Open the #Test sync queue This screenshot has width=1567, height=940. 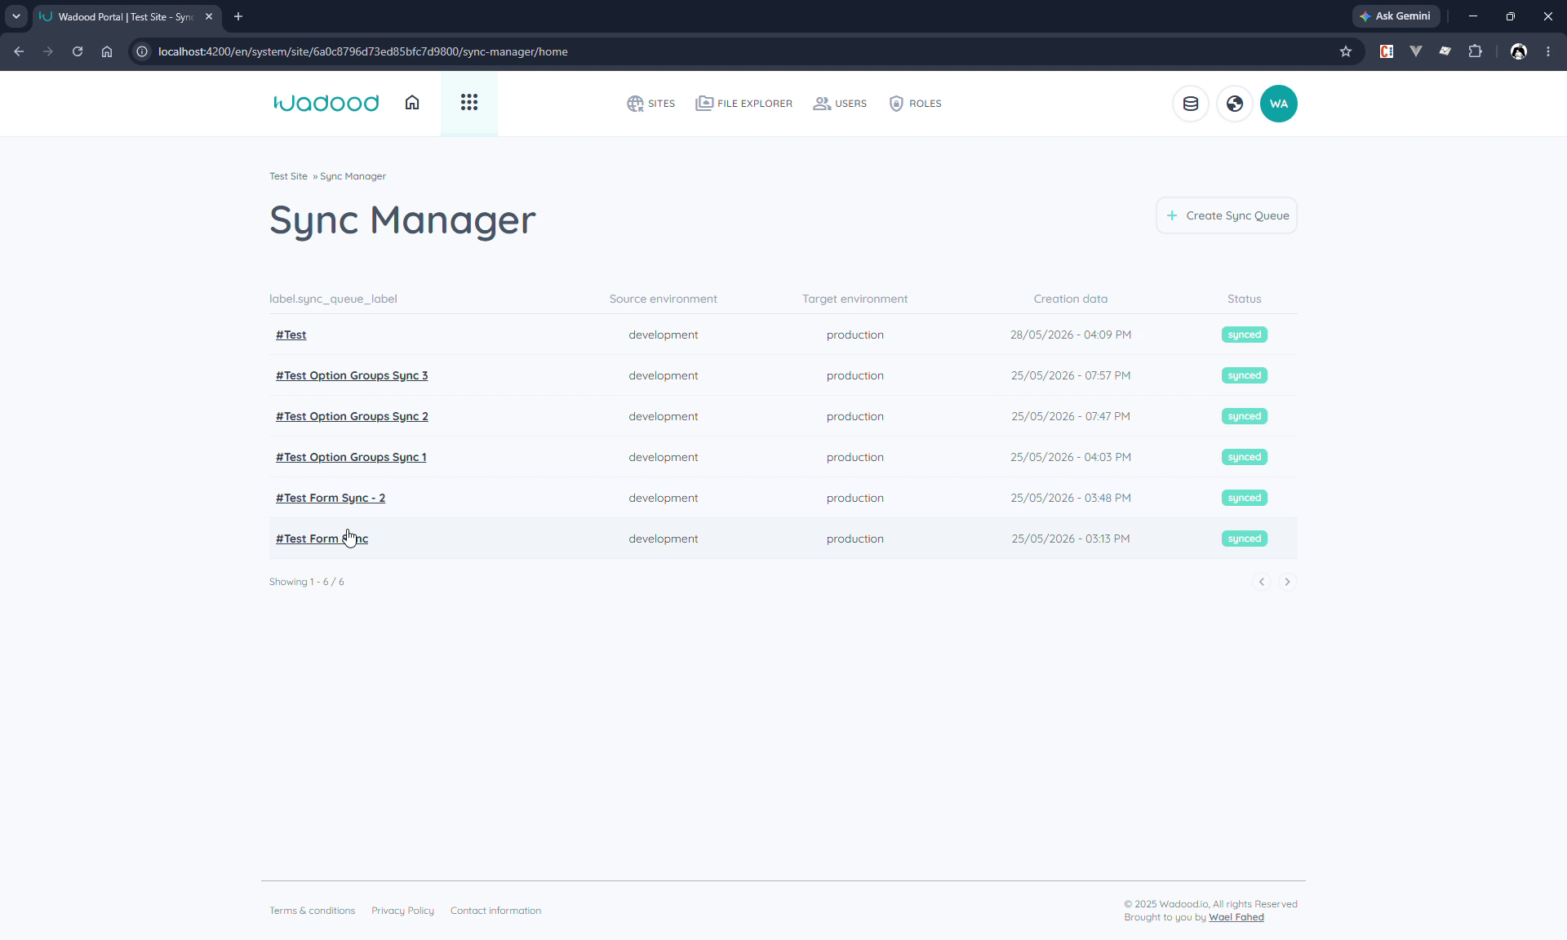coord(291,335)
